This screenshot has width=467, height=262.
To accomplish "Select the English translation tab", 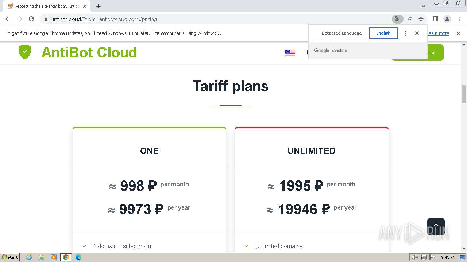I will (x=383, y=33).
